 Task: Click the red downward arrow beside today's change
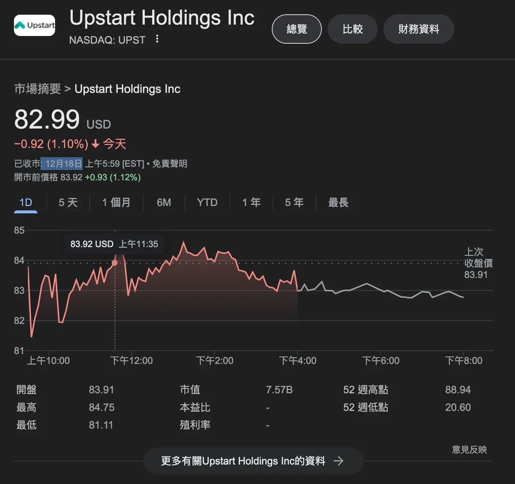tap(96, 144)
